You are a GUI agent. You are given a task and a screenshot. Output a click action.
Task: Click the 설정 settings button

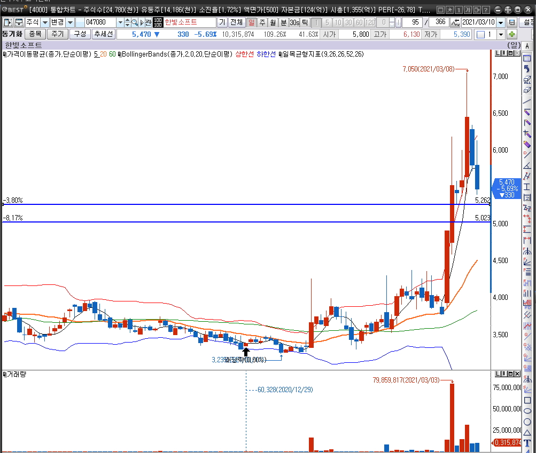point(528,22)
